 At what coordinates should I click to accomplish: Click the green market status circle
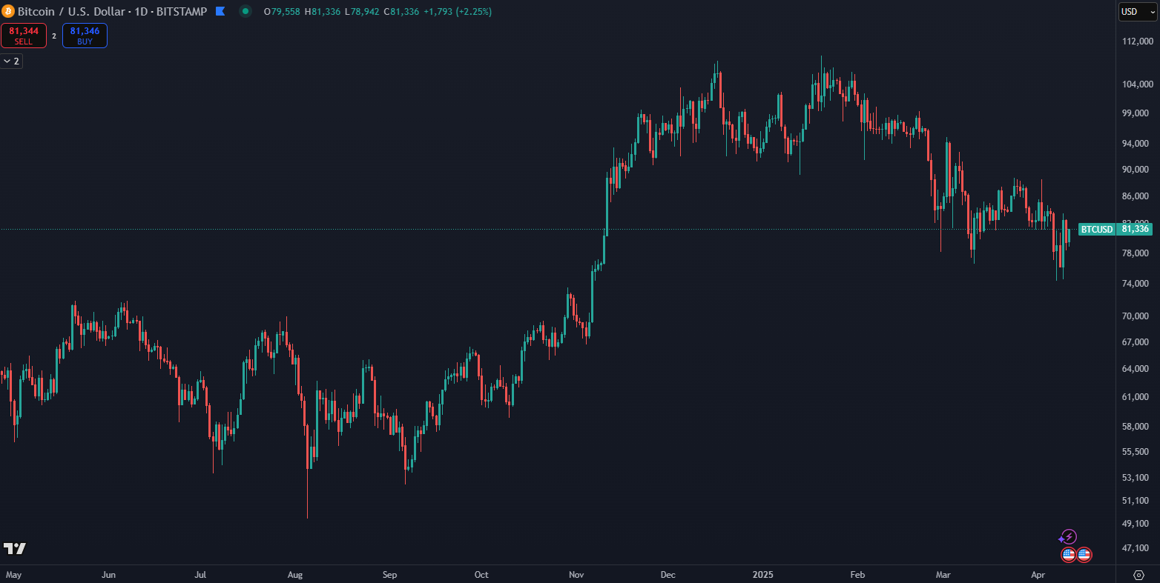[245, 12]
